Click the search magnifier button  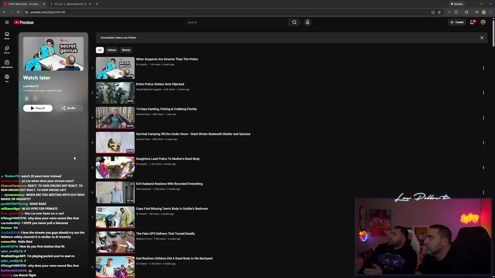(x=294, y=22)
